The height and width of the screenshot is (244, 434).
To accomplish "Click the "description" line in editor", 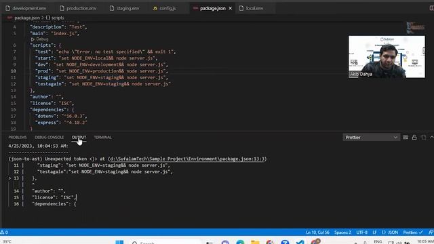I will click(59, 27).
